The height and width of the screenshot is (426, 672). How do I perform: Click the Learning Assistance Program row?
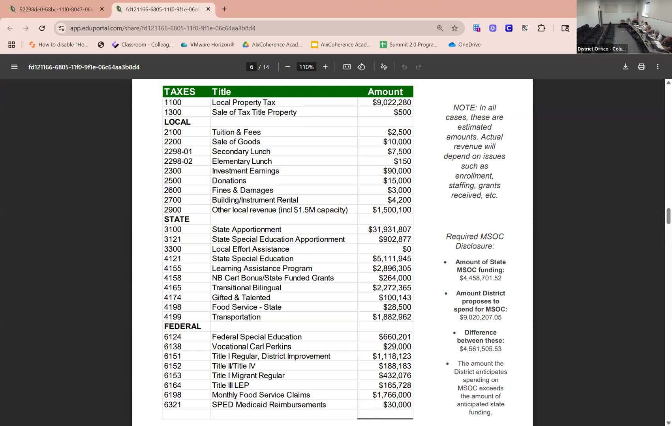pos(288,269)
